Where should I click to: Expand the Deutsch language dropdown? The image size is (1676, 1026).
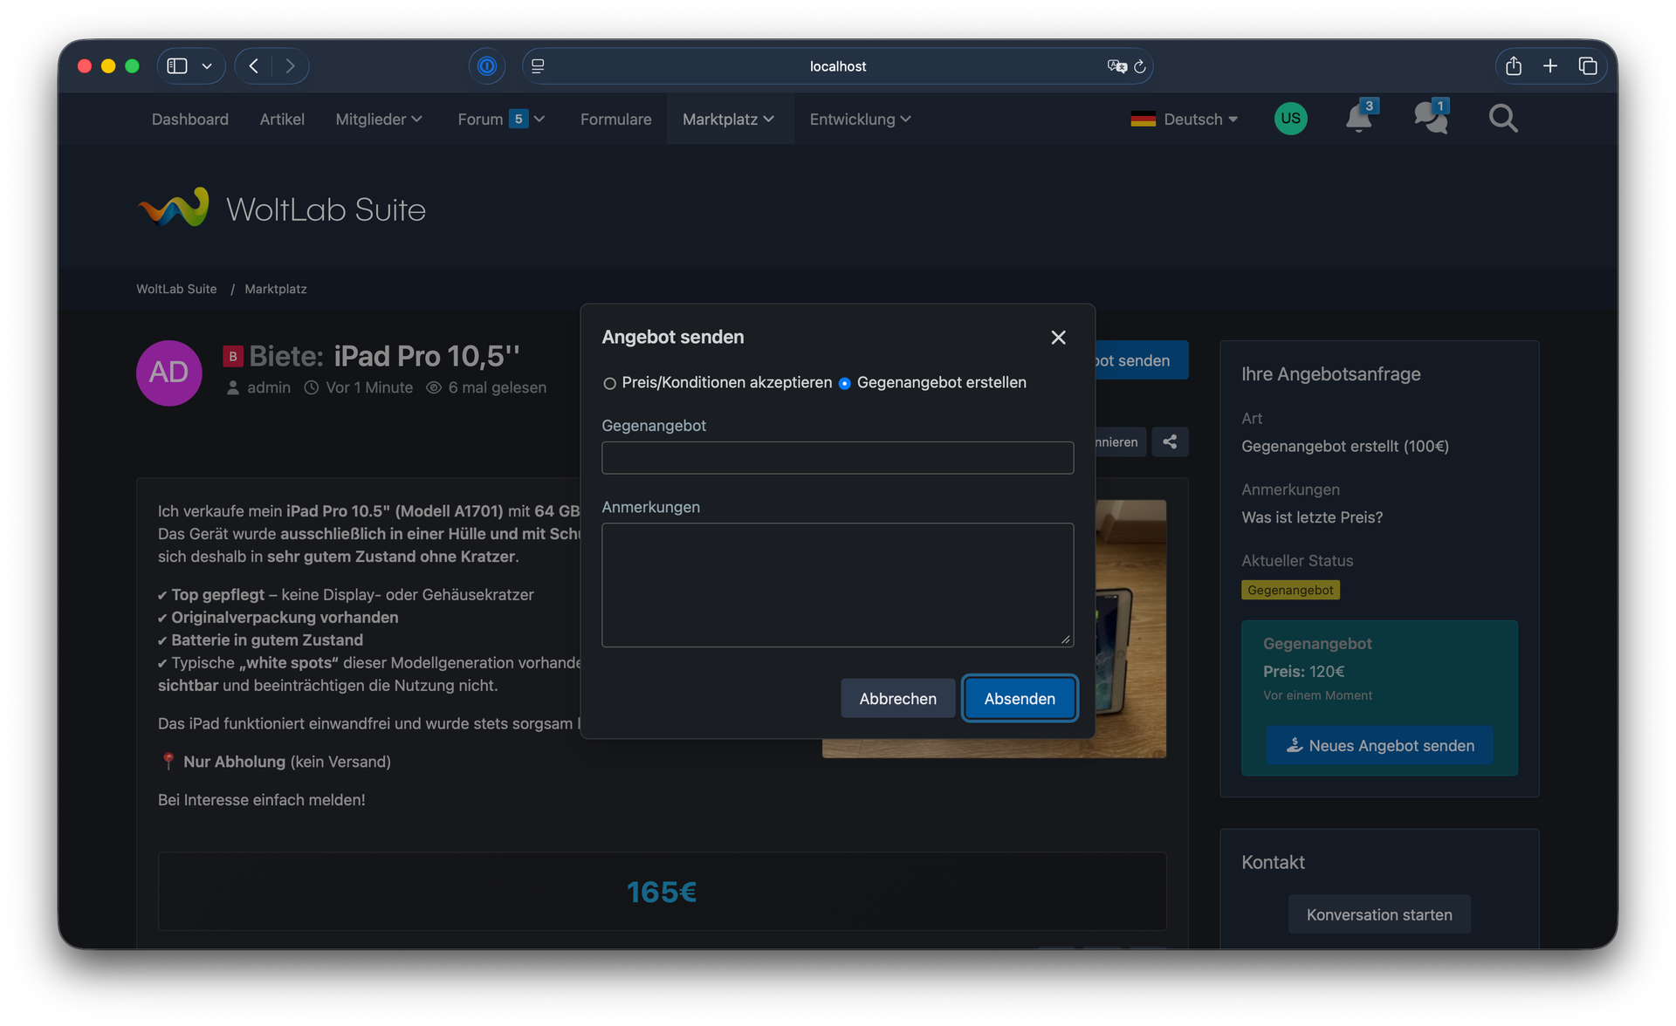(1185, 120)
